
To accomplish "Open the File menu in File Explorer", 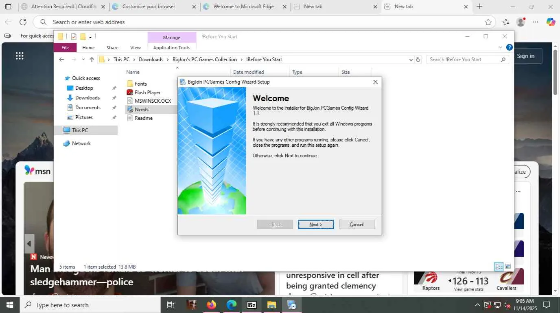I will pos(65,48).
